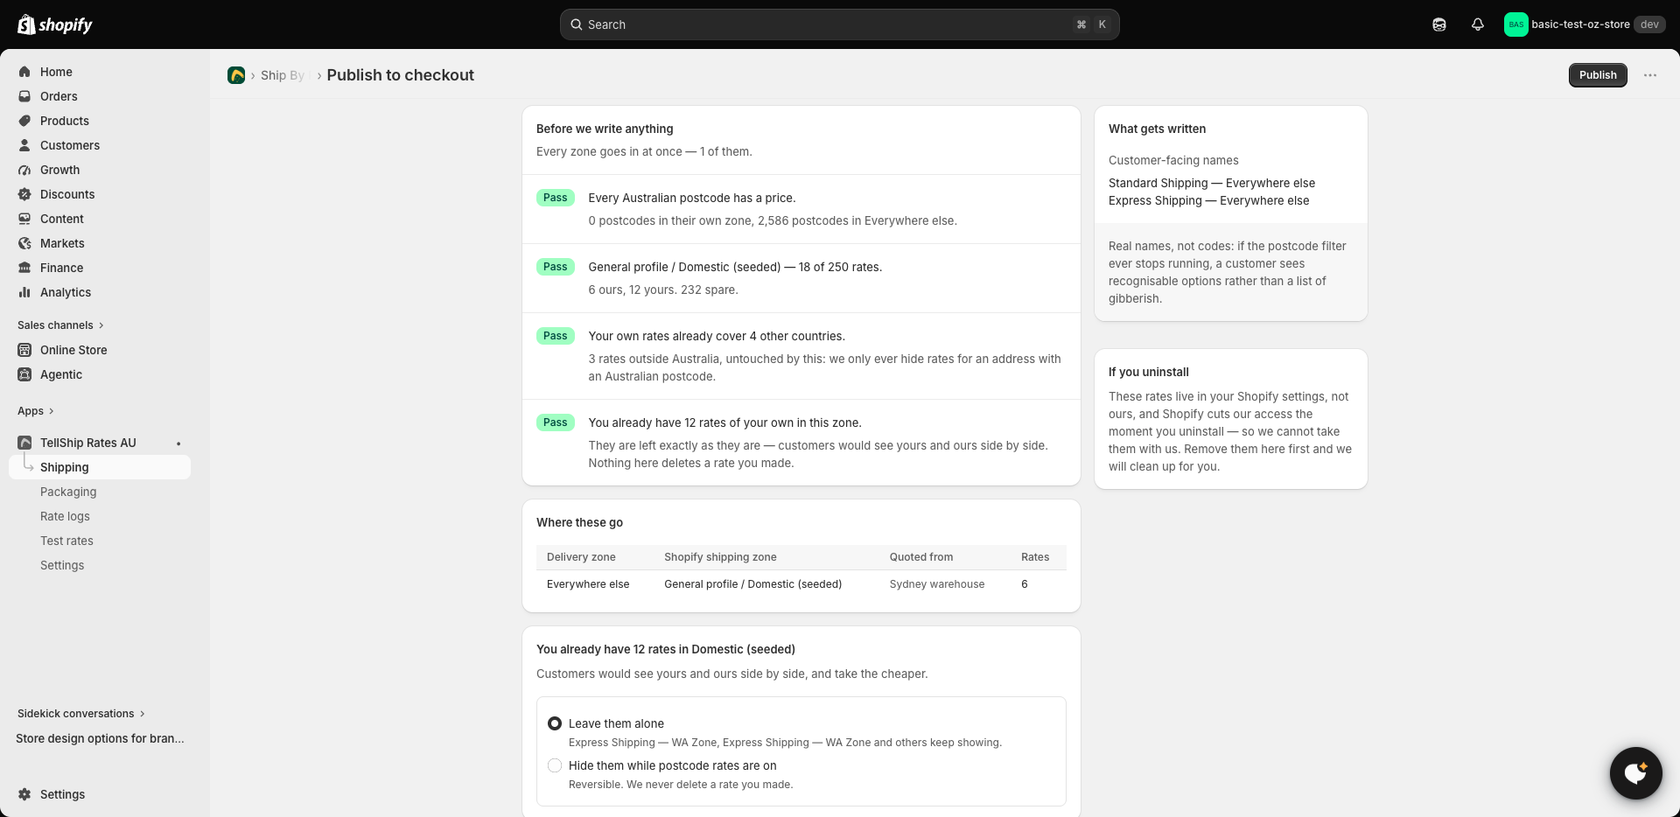The width and height of the screenshot is (1680, 817).
Task: Open Finance bank icon
Action: (x=24, y=268)
